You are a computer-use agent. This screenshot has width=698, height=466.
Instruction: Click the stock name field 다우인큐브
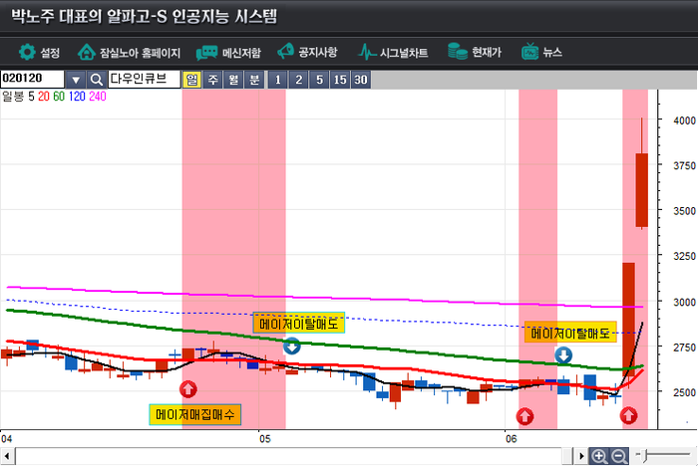click(x=145, y=79)
